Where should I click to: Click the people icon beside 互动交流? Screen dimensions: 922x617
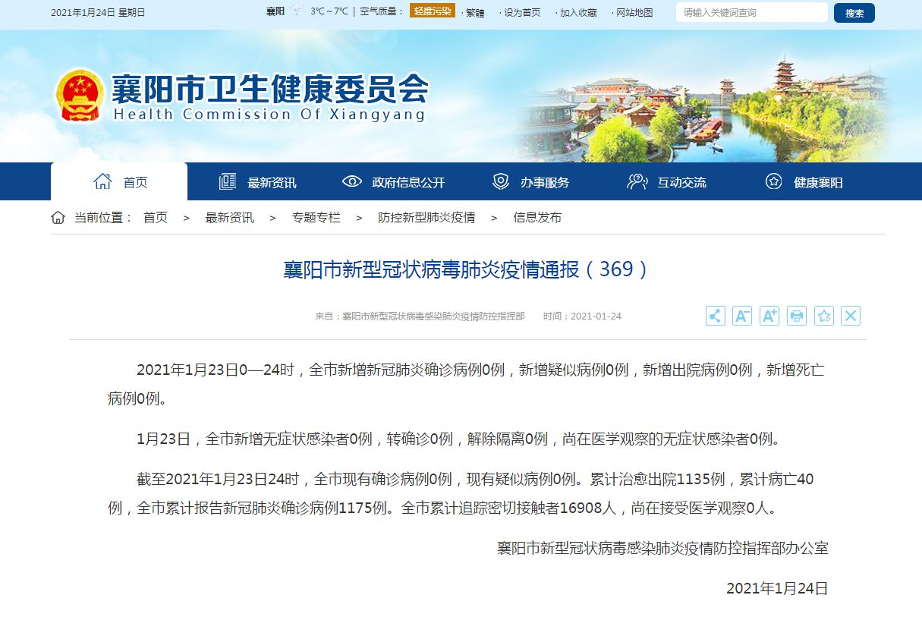tap(637, 181)
